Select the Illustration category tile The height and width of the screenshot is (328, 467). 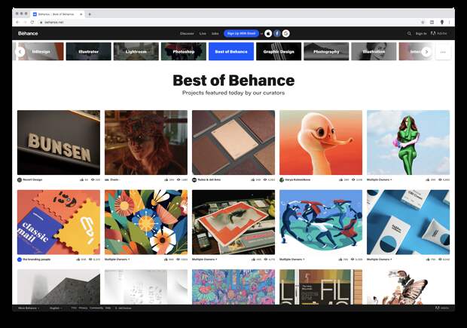point(374,51)
